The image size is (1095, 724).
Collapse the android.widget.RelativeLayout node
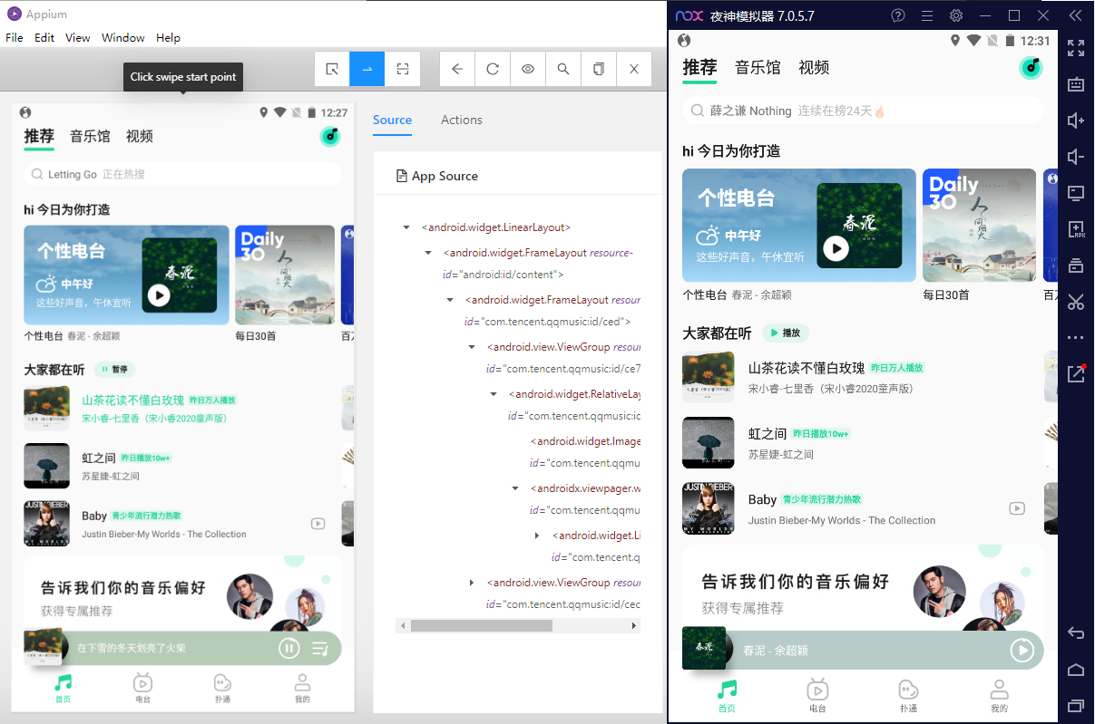[x=494, y=394]
